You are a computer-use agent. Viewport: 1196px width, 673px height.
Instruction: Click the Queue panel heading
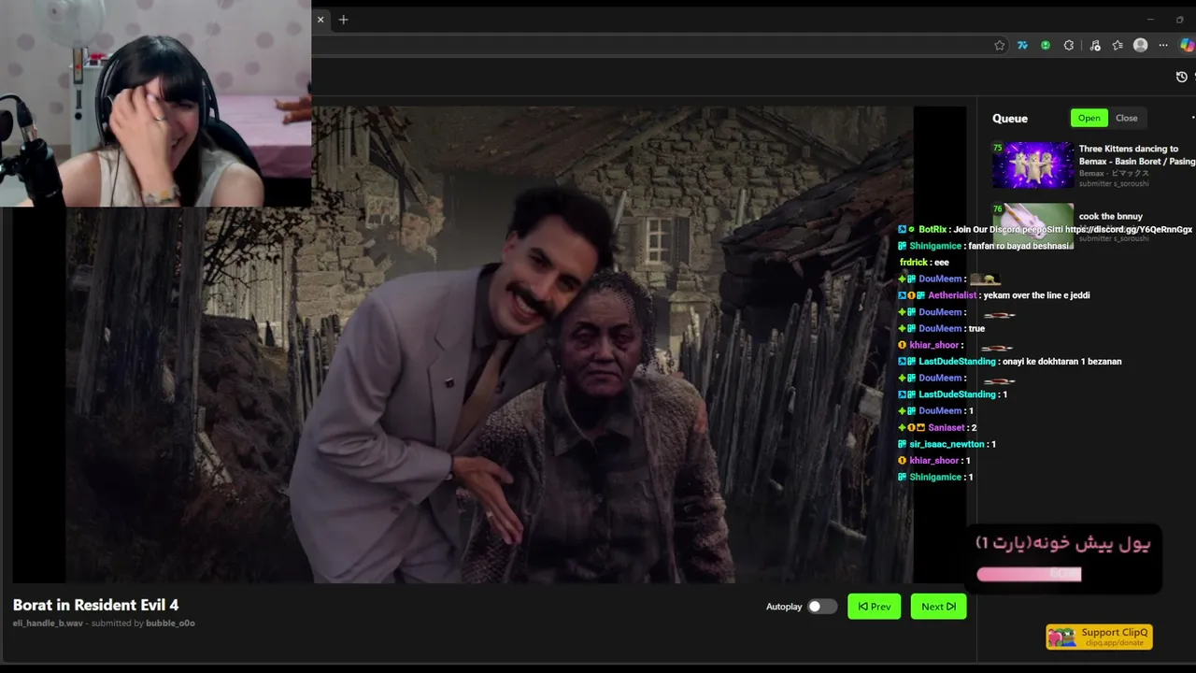pos(1010,119)
